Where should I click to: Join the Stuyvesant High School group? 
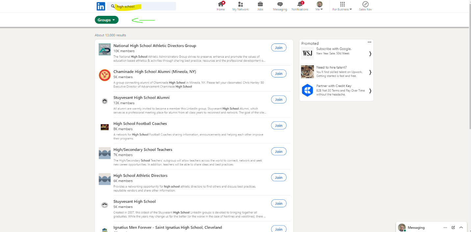coord(279,203)
